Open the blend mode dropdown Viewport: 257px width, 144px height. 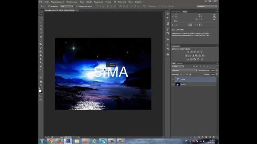click(184, 70)
